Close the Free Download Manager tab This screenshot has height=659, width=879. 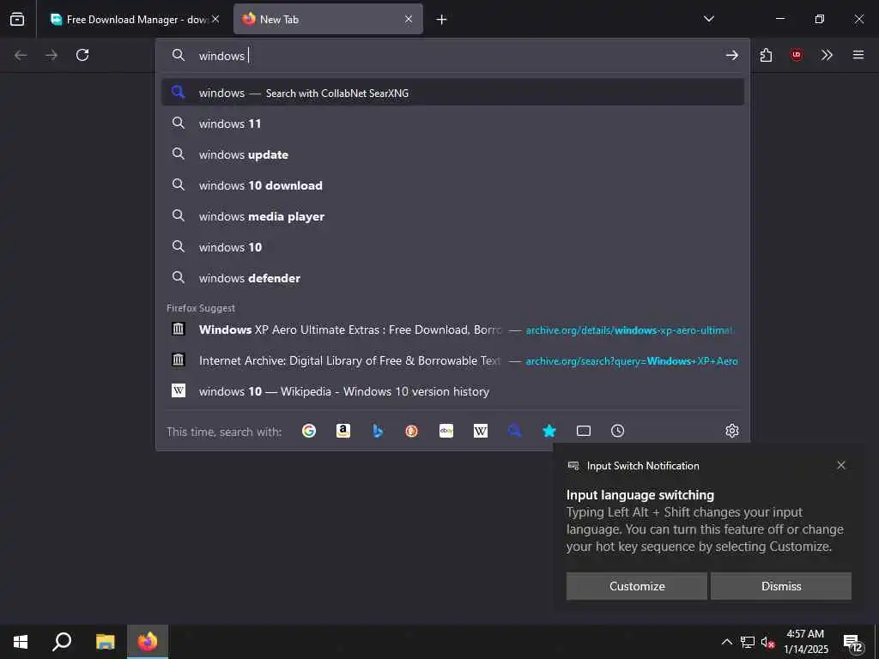215,19
